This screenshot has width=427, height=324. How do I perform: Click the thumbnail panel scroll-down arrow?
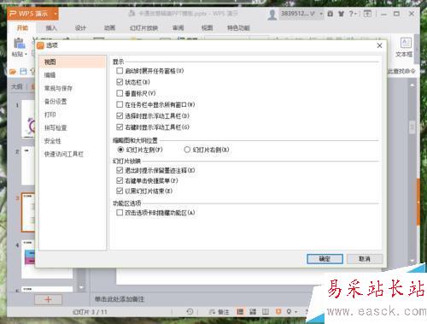tap(81, 287)
